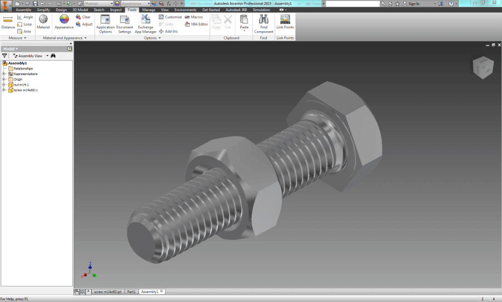
Task: Click the Link Points tool
Action: 285,22
